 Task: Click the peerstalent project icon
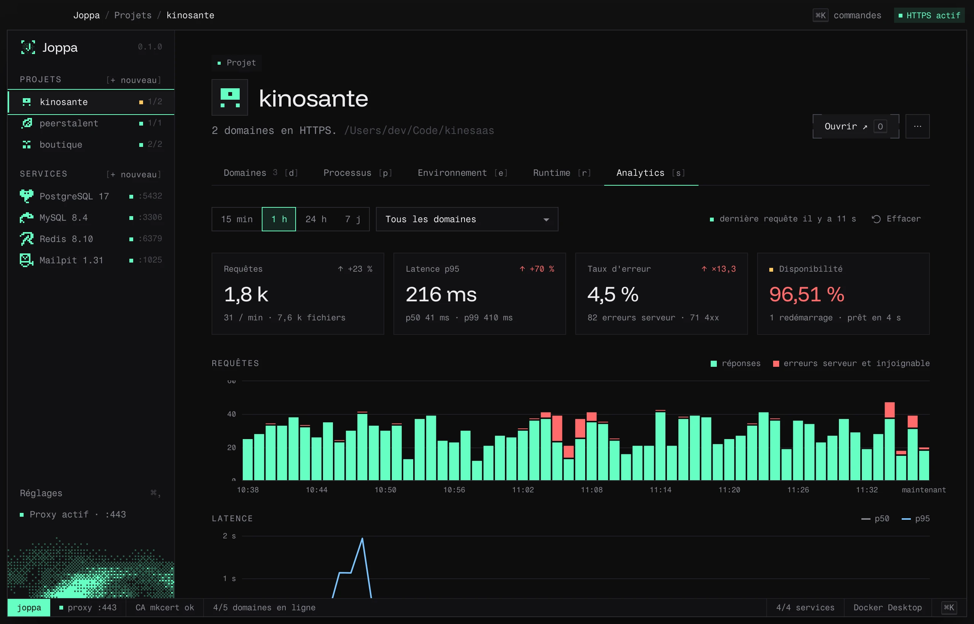(x=27, y=123)
